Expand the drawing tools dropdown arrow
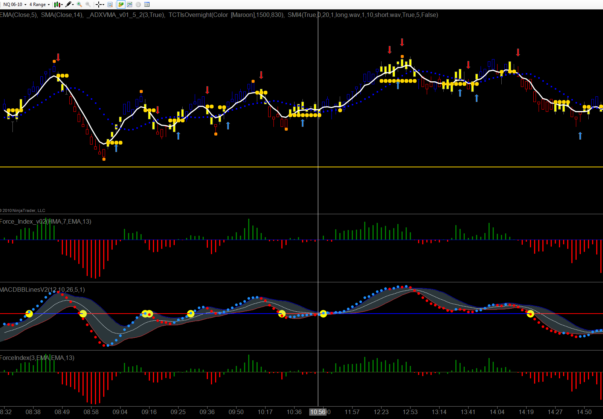The width and height of the screenshot is (603, 419). (x=73, y=5)
